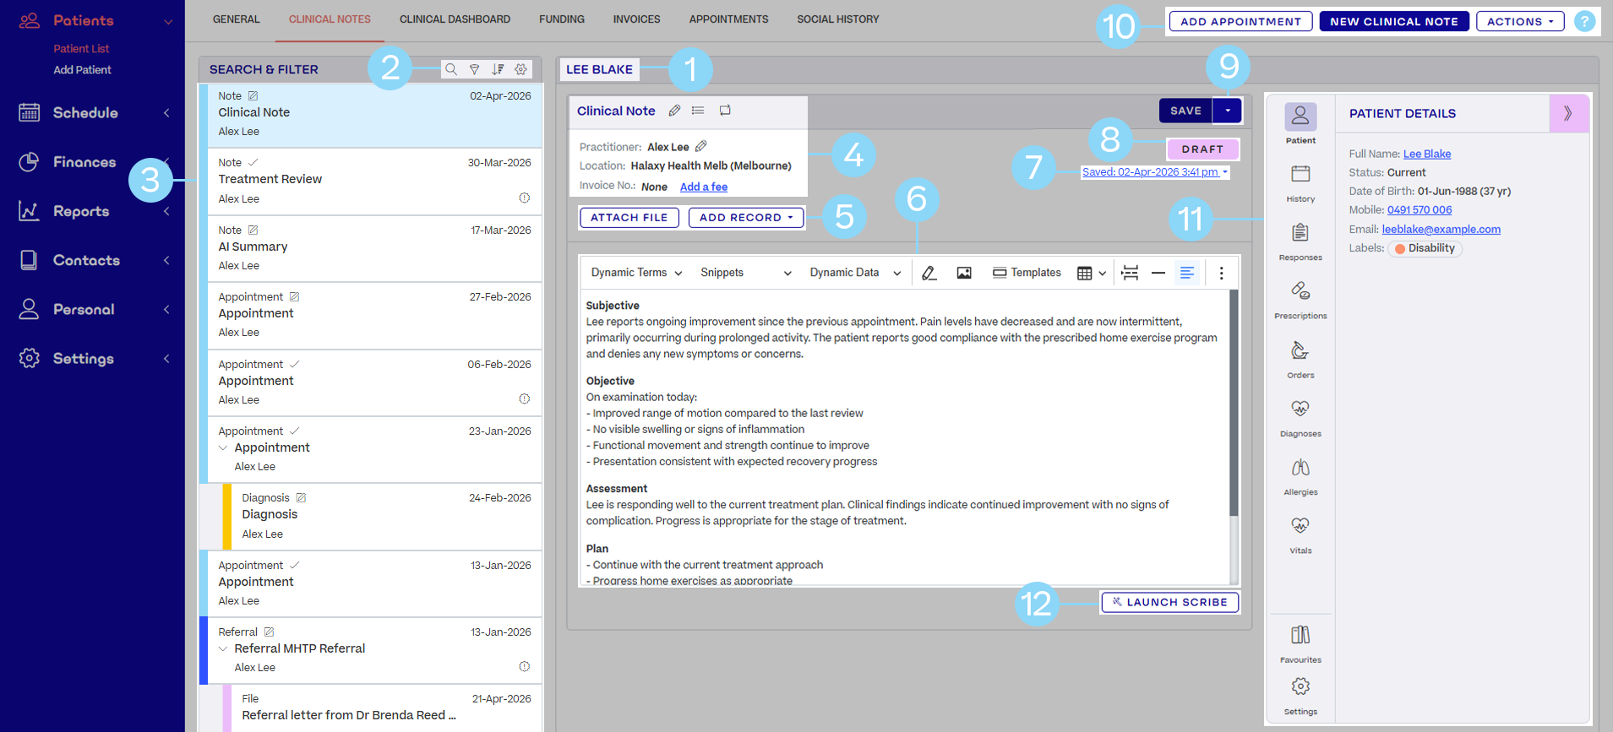Click the mobile number 0491 570 006 link
1613x732 pixels.
pos(1420,210)
